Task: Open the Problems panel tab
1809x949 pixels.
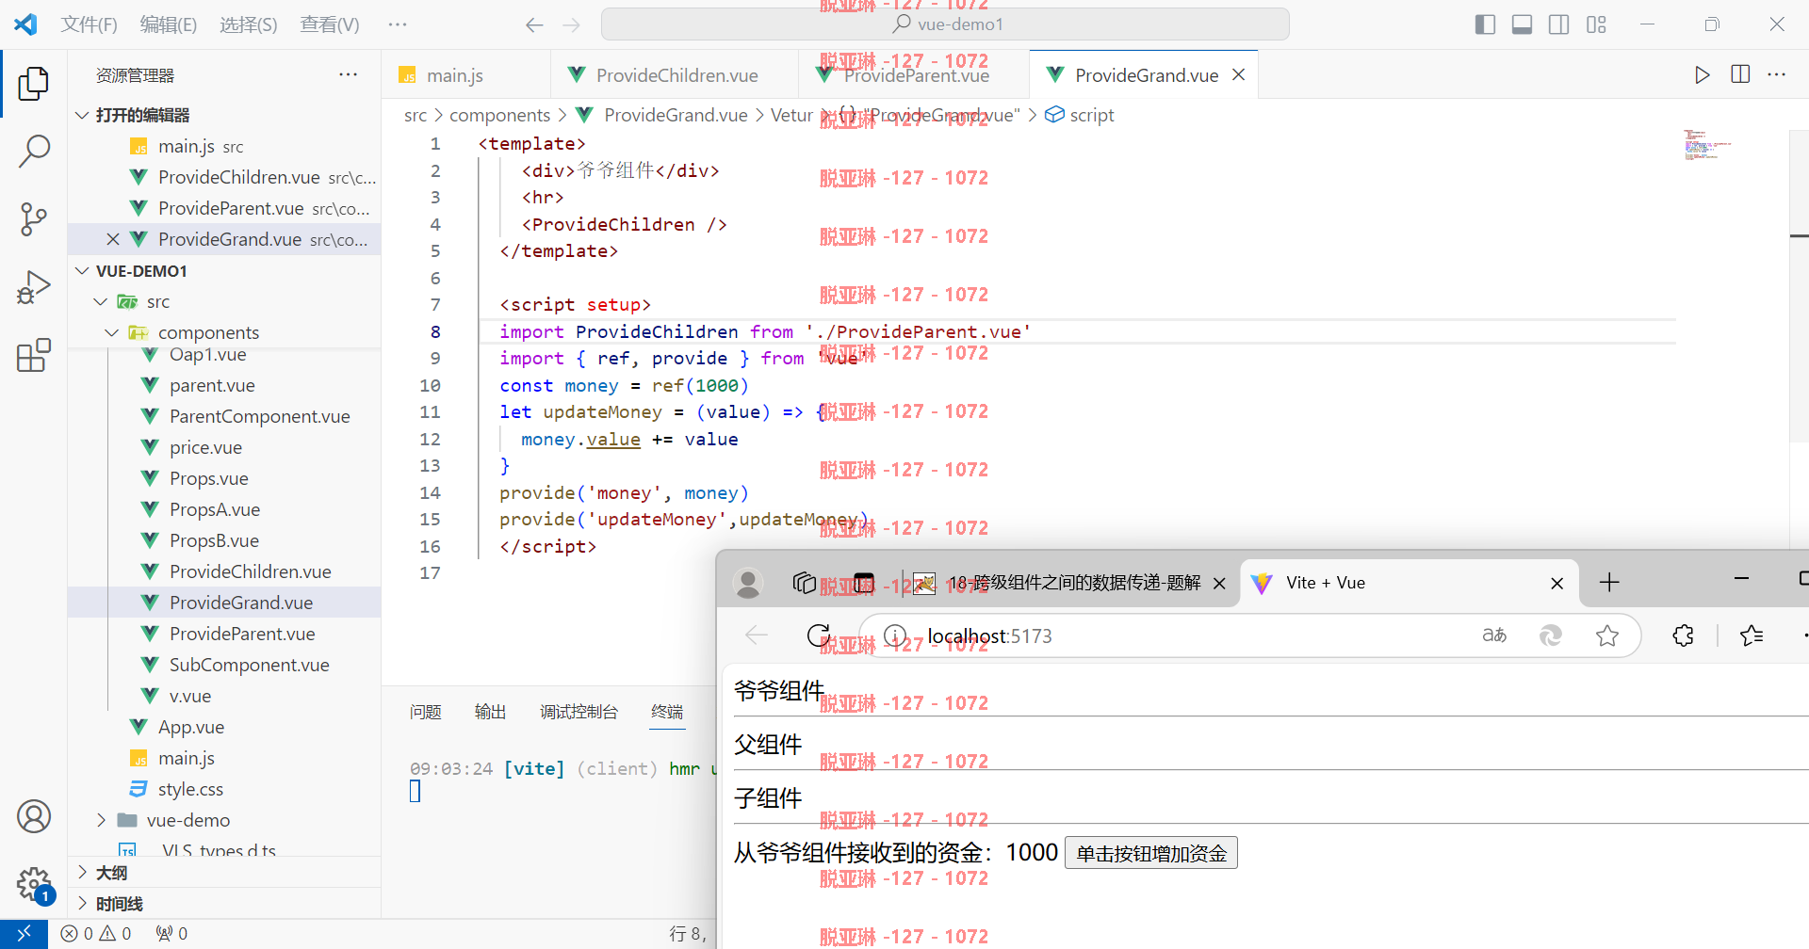Action: point(426,712)
